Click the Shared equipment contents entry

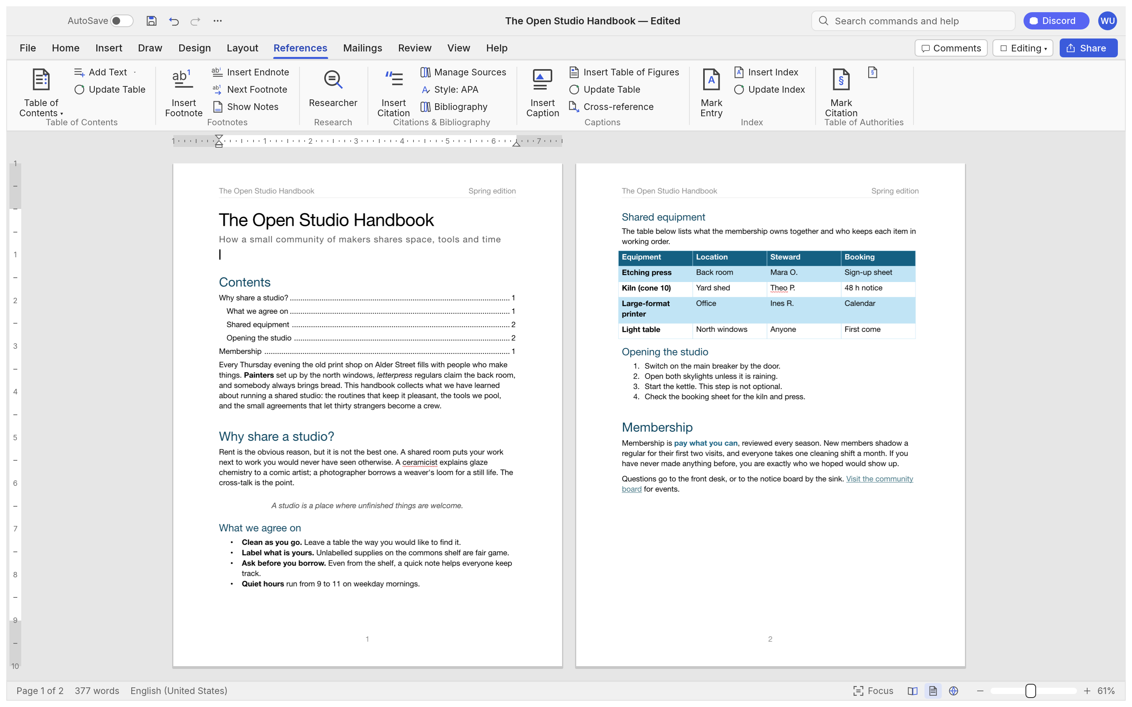click(x=371, y=324)
